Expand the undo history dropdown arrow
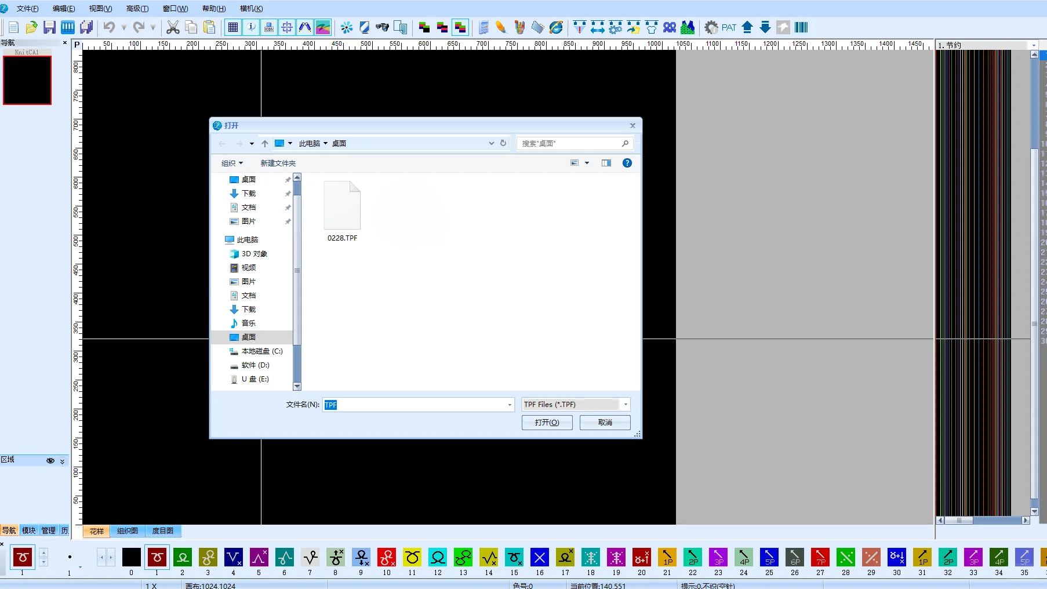The image size is (1047, 589). tap(123, 27)
